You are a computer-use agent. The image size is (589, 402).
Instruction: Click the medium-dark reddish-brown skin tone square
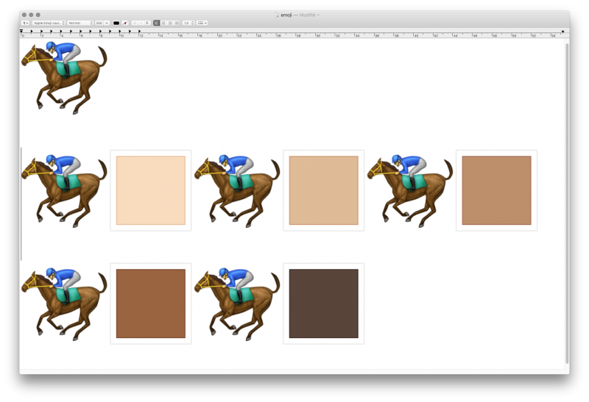(x=151, y=304)
